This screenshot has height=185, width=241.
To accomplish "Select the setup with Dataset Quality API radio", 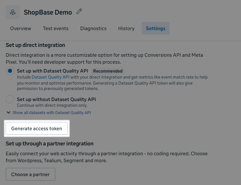I will (x=10, y=71).
